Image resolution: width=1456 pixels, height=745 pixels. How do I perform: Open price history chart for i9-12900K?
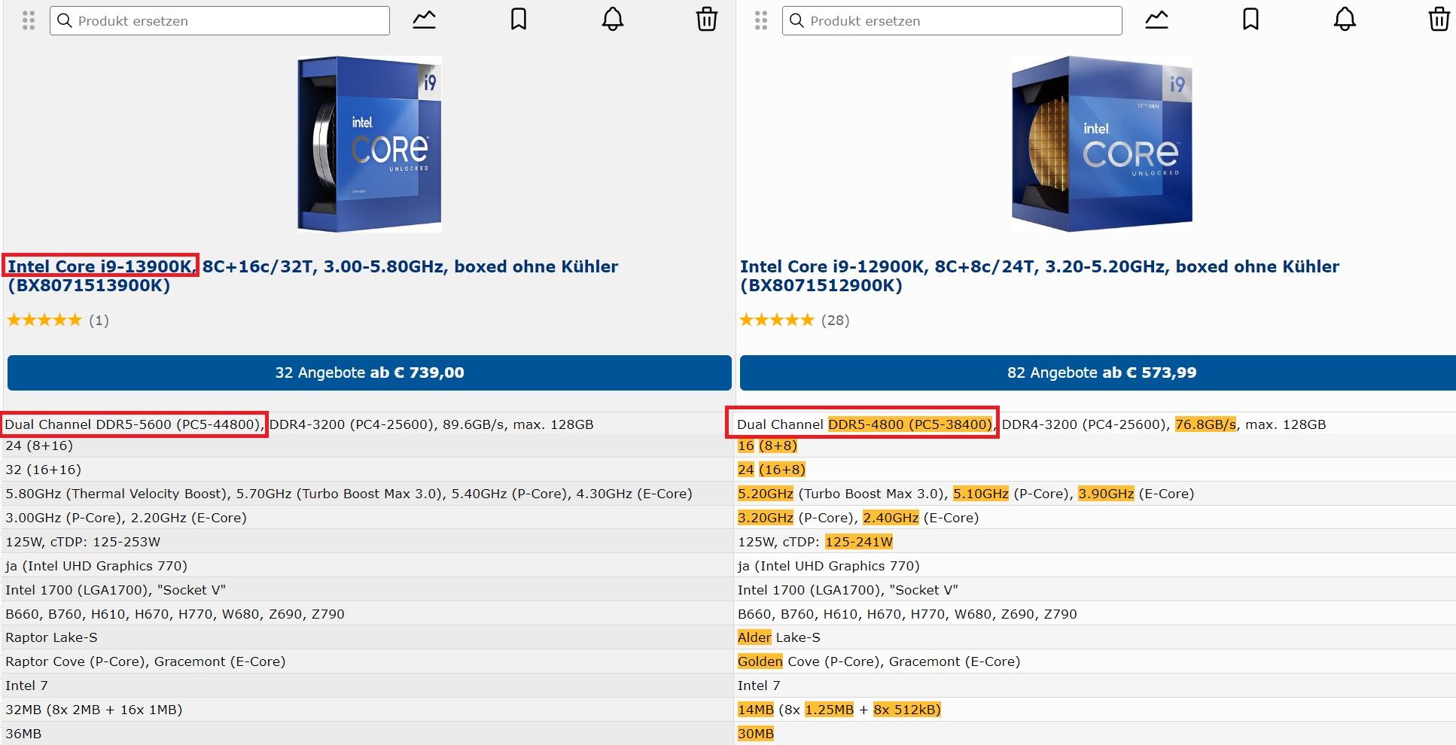tap(1157, 20)
